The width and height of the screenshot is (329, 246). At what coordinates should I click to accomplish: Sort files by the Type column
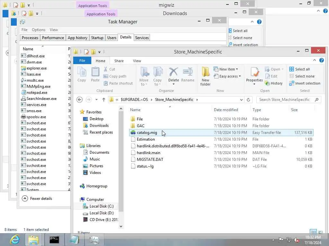257,110
